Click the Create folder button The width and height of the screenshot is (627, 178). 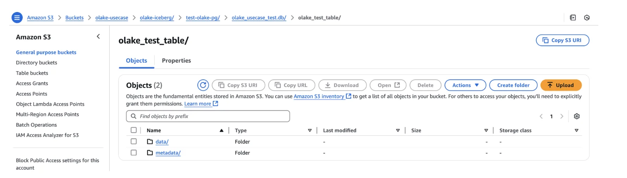[513, 85]
